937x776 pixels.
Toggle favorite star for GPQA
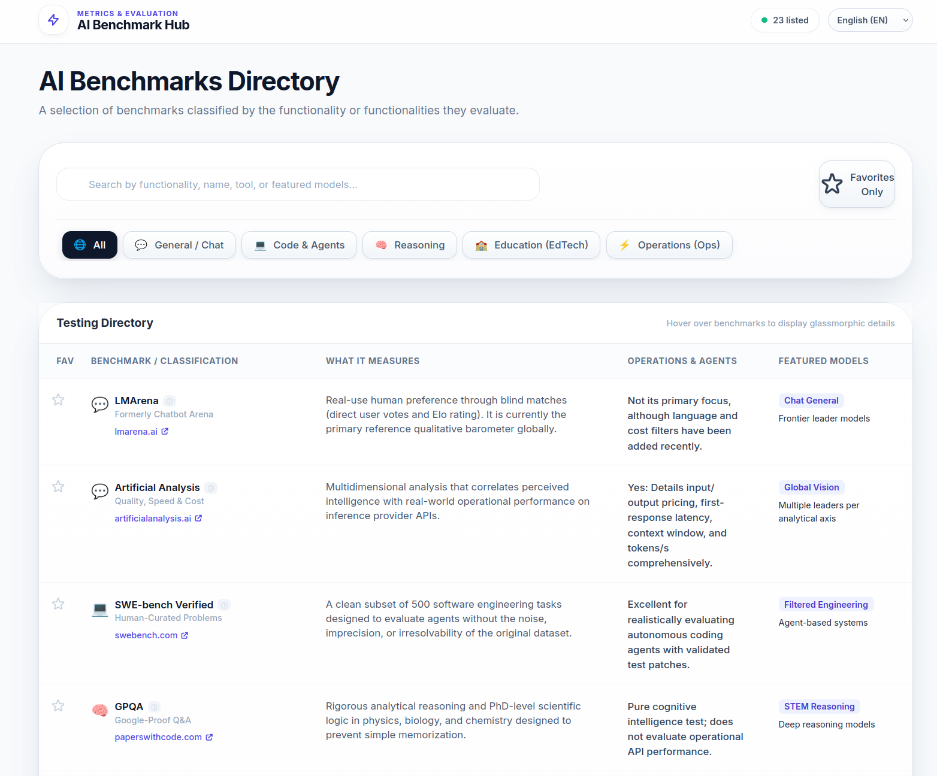tap(58, 705)
